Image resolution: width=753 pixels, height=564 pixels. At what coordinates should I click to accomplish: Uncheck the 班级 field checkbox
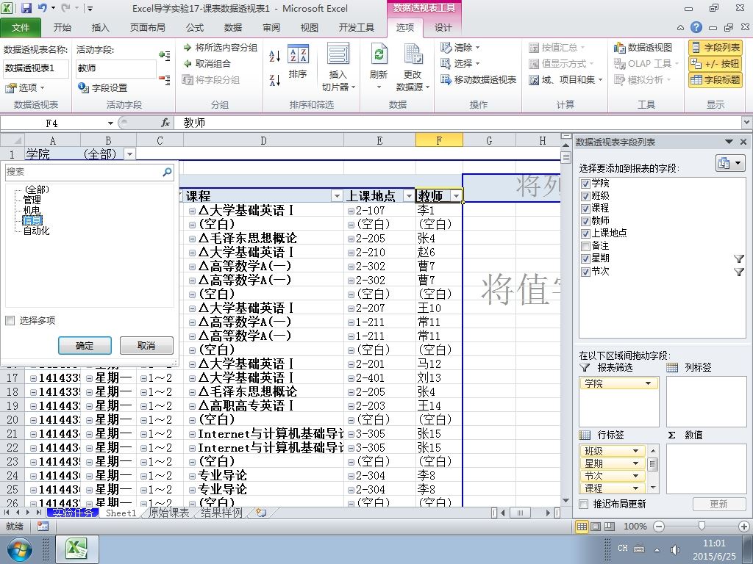(x=585, y=195)
